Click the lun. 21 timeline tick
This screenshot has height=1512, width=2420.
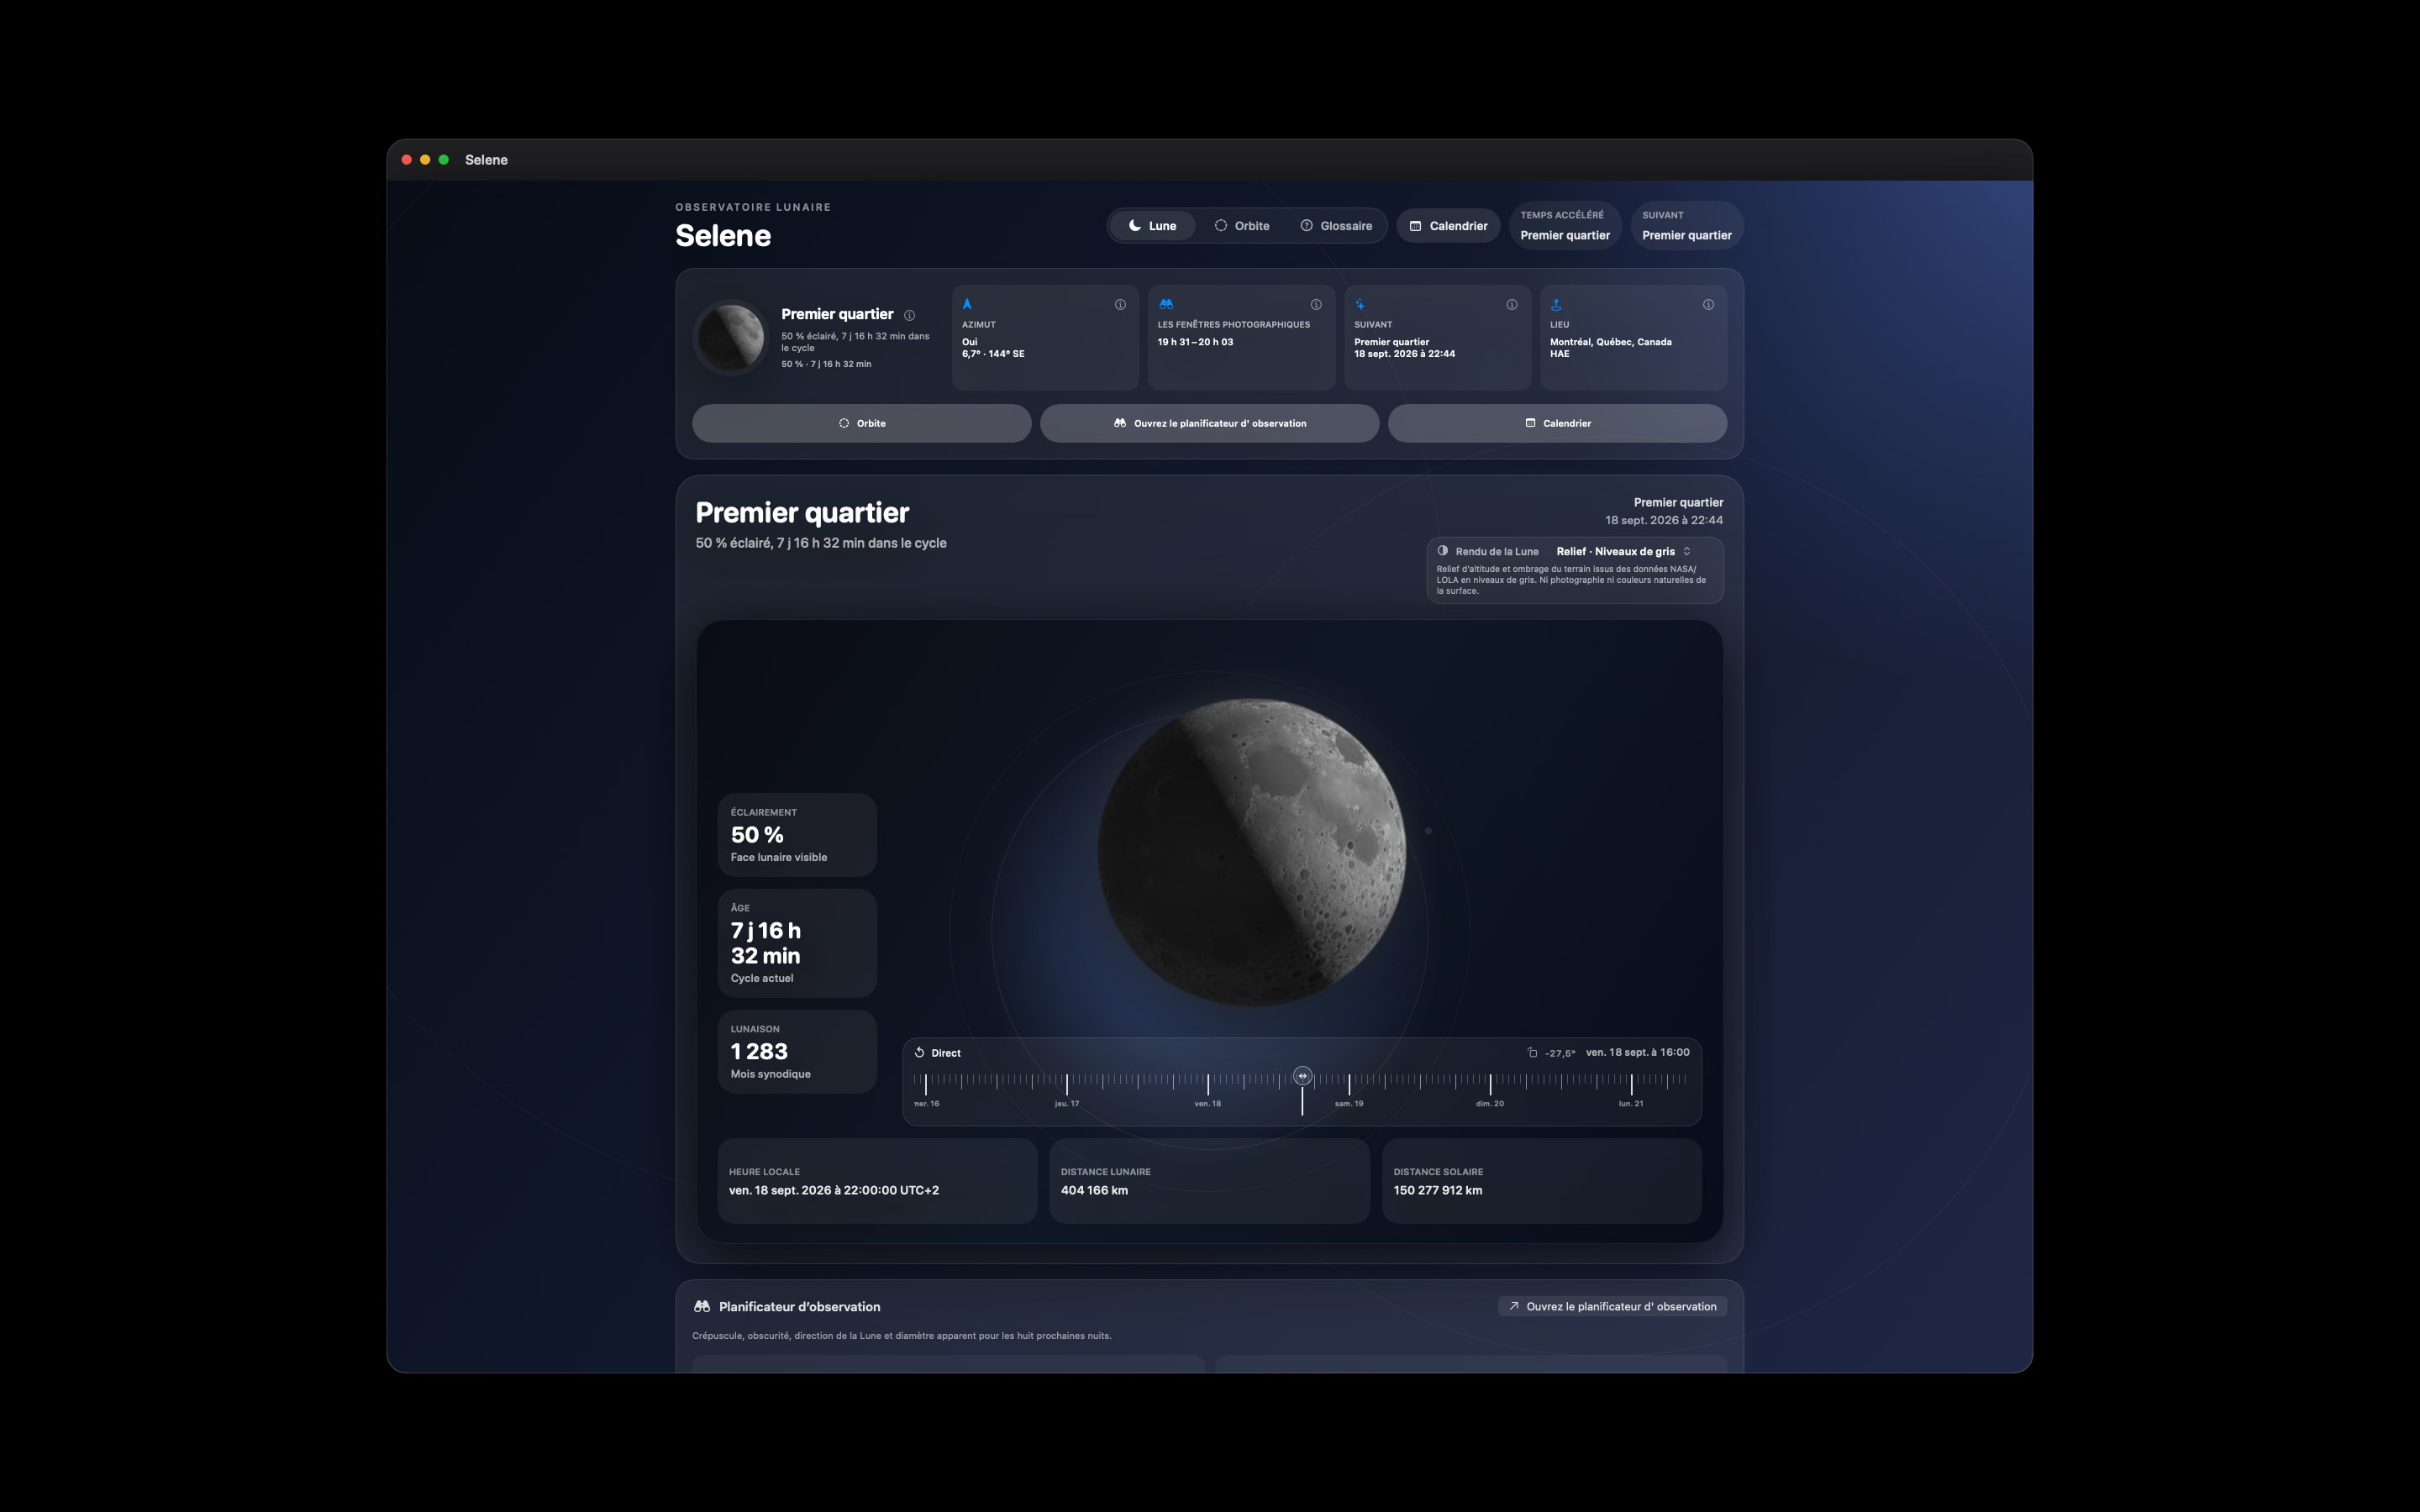1631,1084
